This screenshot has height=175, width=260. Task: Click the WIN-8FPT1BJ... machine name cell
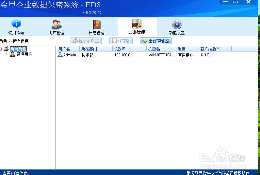[x=161, y=55]
